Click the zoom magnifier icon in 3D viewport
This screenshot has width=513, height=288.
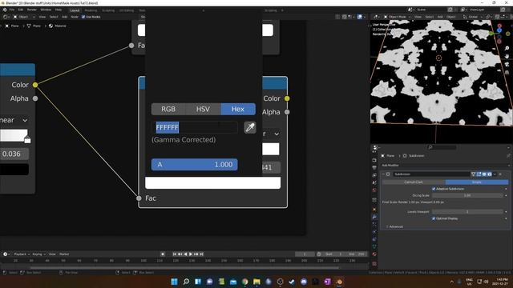pyautogui.click(x=507, y=48)
